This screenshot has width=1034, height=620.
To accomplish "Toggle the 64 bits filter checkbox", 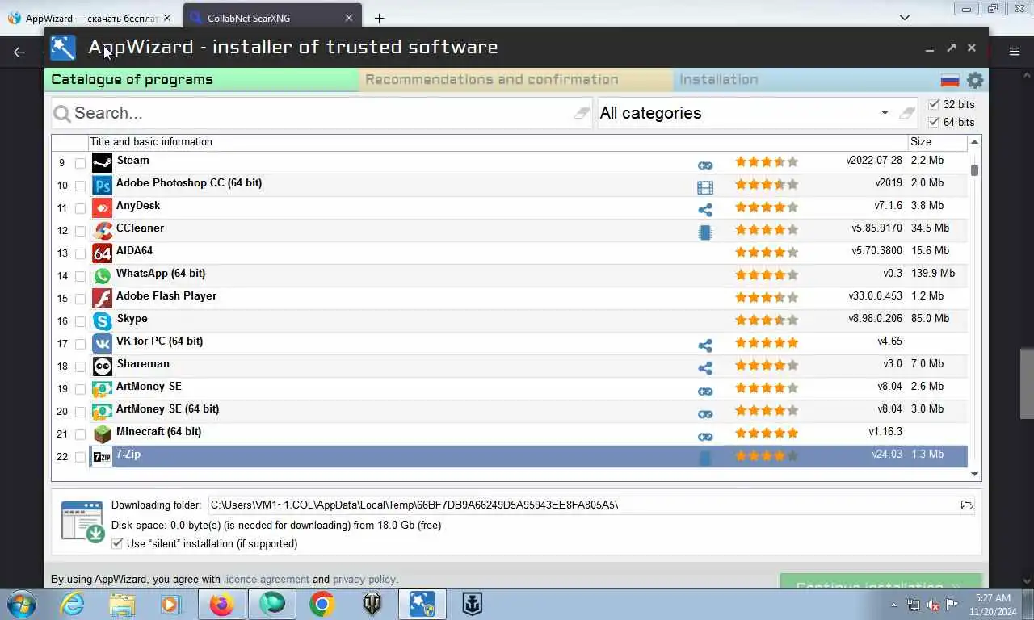I will [x=934, y=122].
